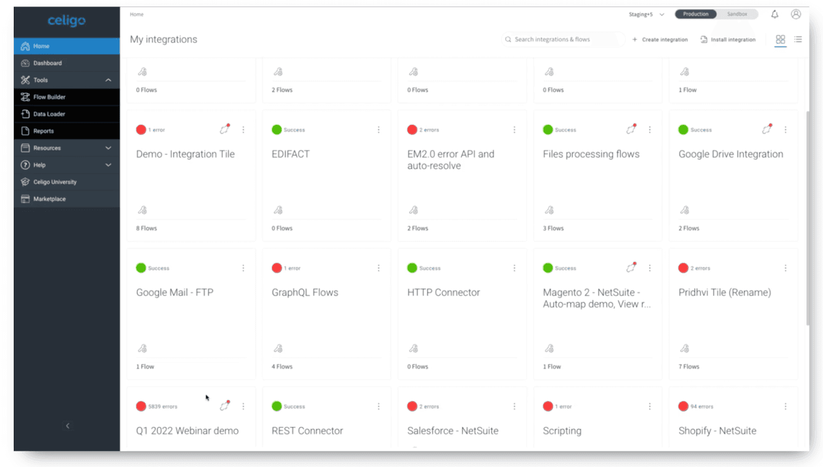Click the EDIFACT tile's three-dot menu
The width and height of the screenshot is (823, 467).
(x=379, y=130)
